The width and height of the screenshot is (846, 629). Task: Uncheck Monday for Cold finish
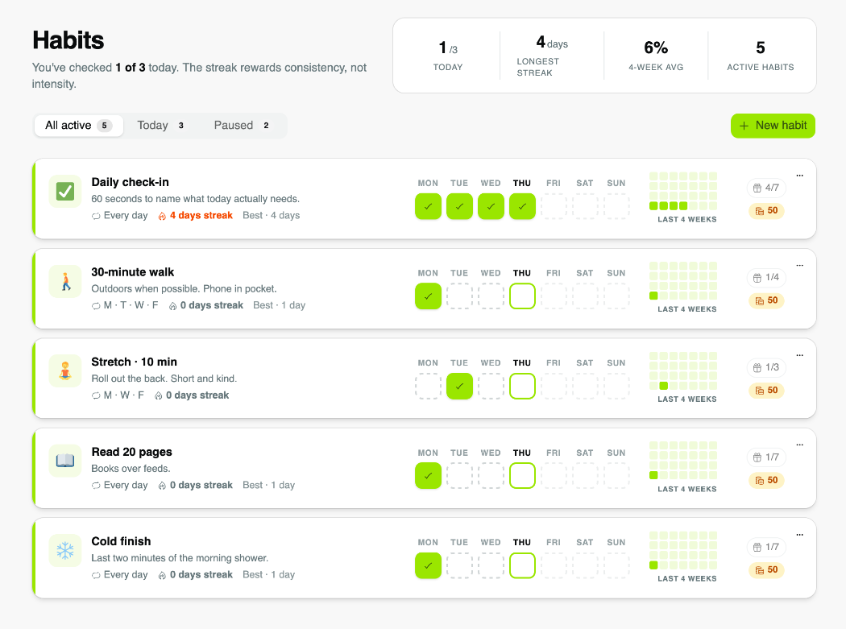[429, 566]
